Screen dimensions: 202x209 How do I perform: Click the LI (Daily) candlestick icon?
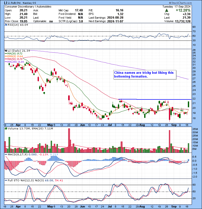pyautogui.click(x=6, y=51)
